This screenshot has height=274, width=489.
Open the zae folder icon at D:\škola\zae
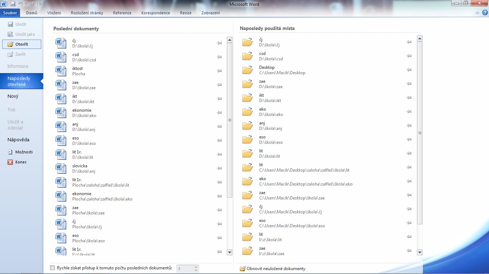click(x=247, y=84)
